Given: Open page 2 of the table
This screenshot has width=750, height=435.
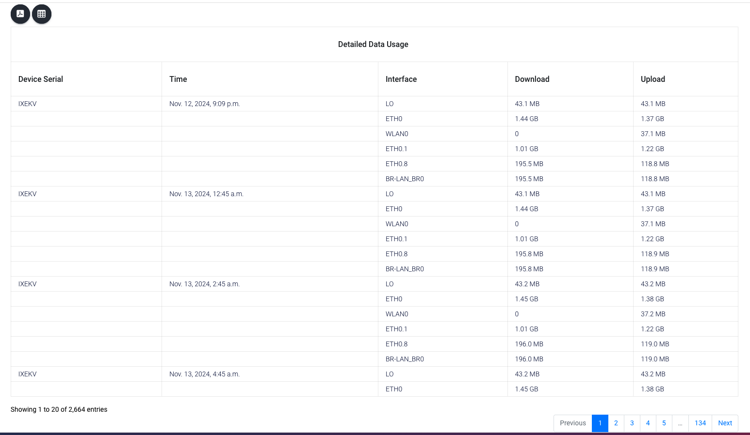Looking at the screenshot, I should coord(616,423).
